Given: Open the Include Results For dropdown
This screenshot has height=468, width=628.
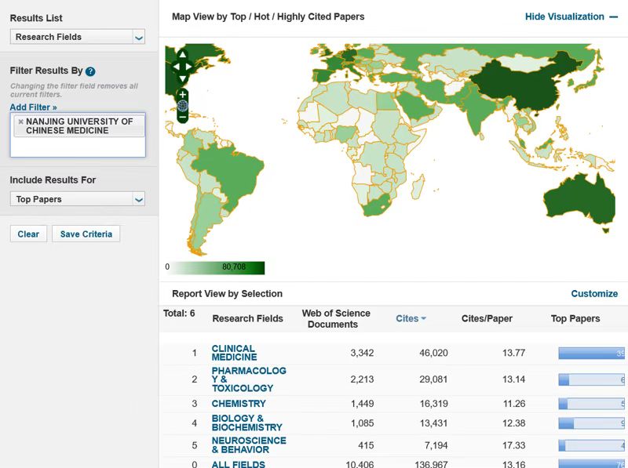Looking at the screenshot, I should click(77, 199).
